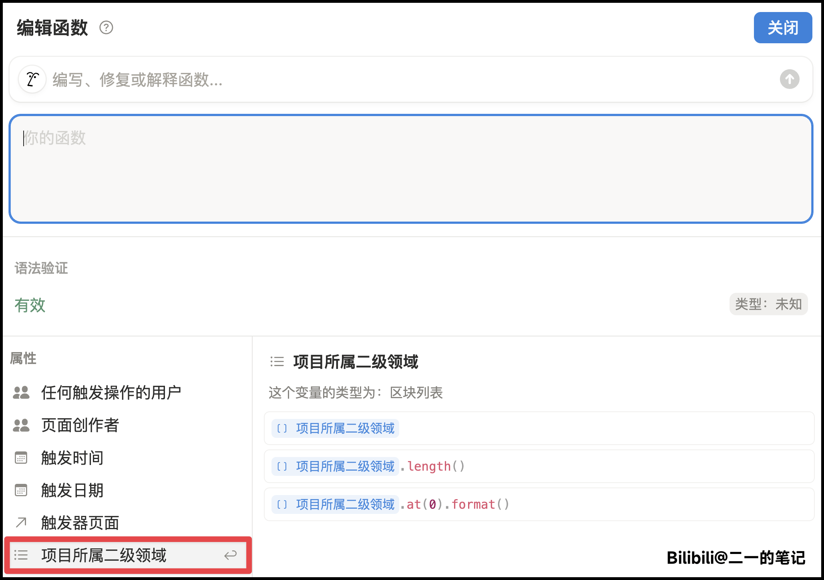
Task: Focus the 你的函数 formula editor
Action: 410,169
